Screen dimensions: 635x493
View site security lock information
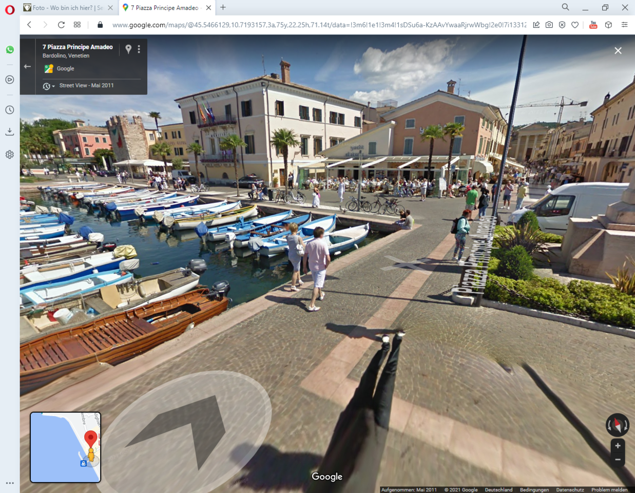pos(100,25)
